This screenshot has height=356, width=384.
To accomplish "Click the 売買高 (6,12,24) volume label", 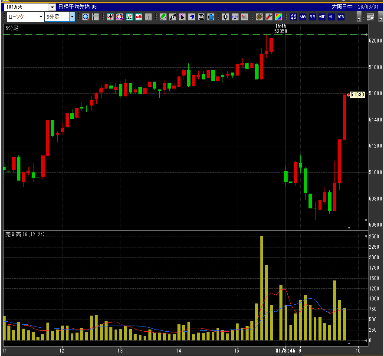I will tap(25, 234).
